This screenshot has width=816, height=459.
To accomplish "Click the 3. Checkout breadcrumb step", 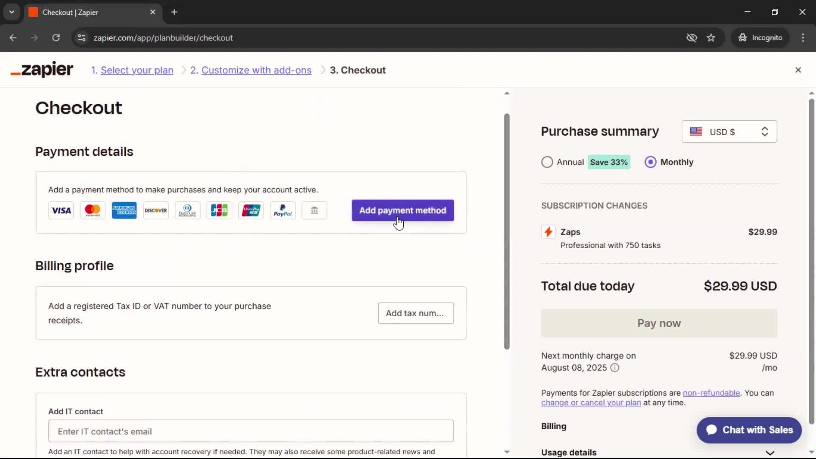I will click(358, 70).
